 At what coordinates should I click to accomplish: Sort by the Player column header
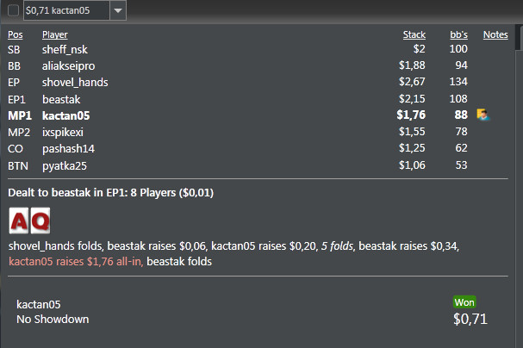click(54, 34)
